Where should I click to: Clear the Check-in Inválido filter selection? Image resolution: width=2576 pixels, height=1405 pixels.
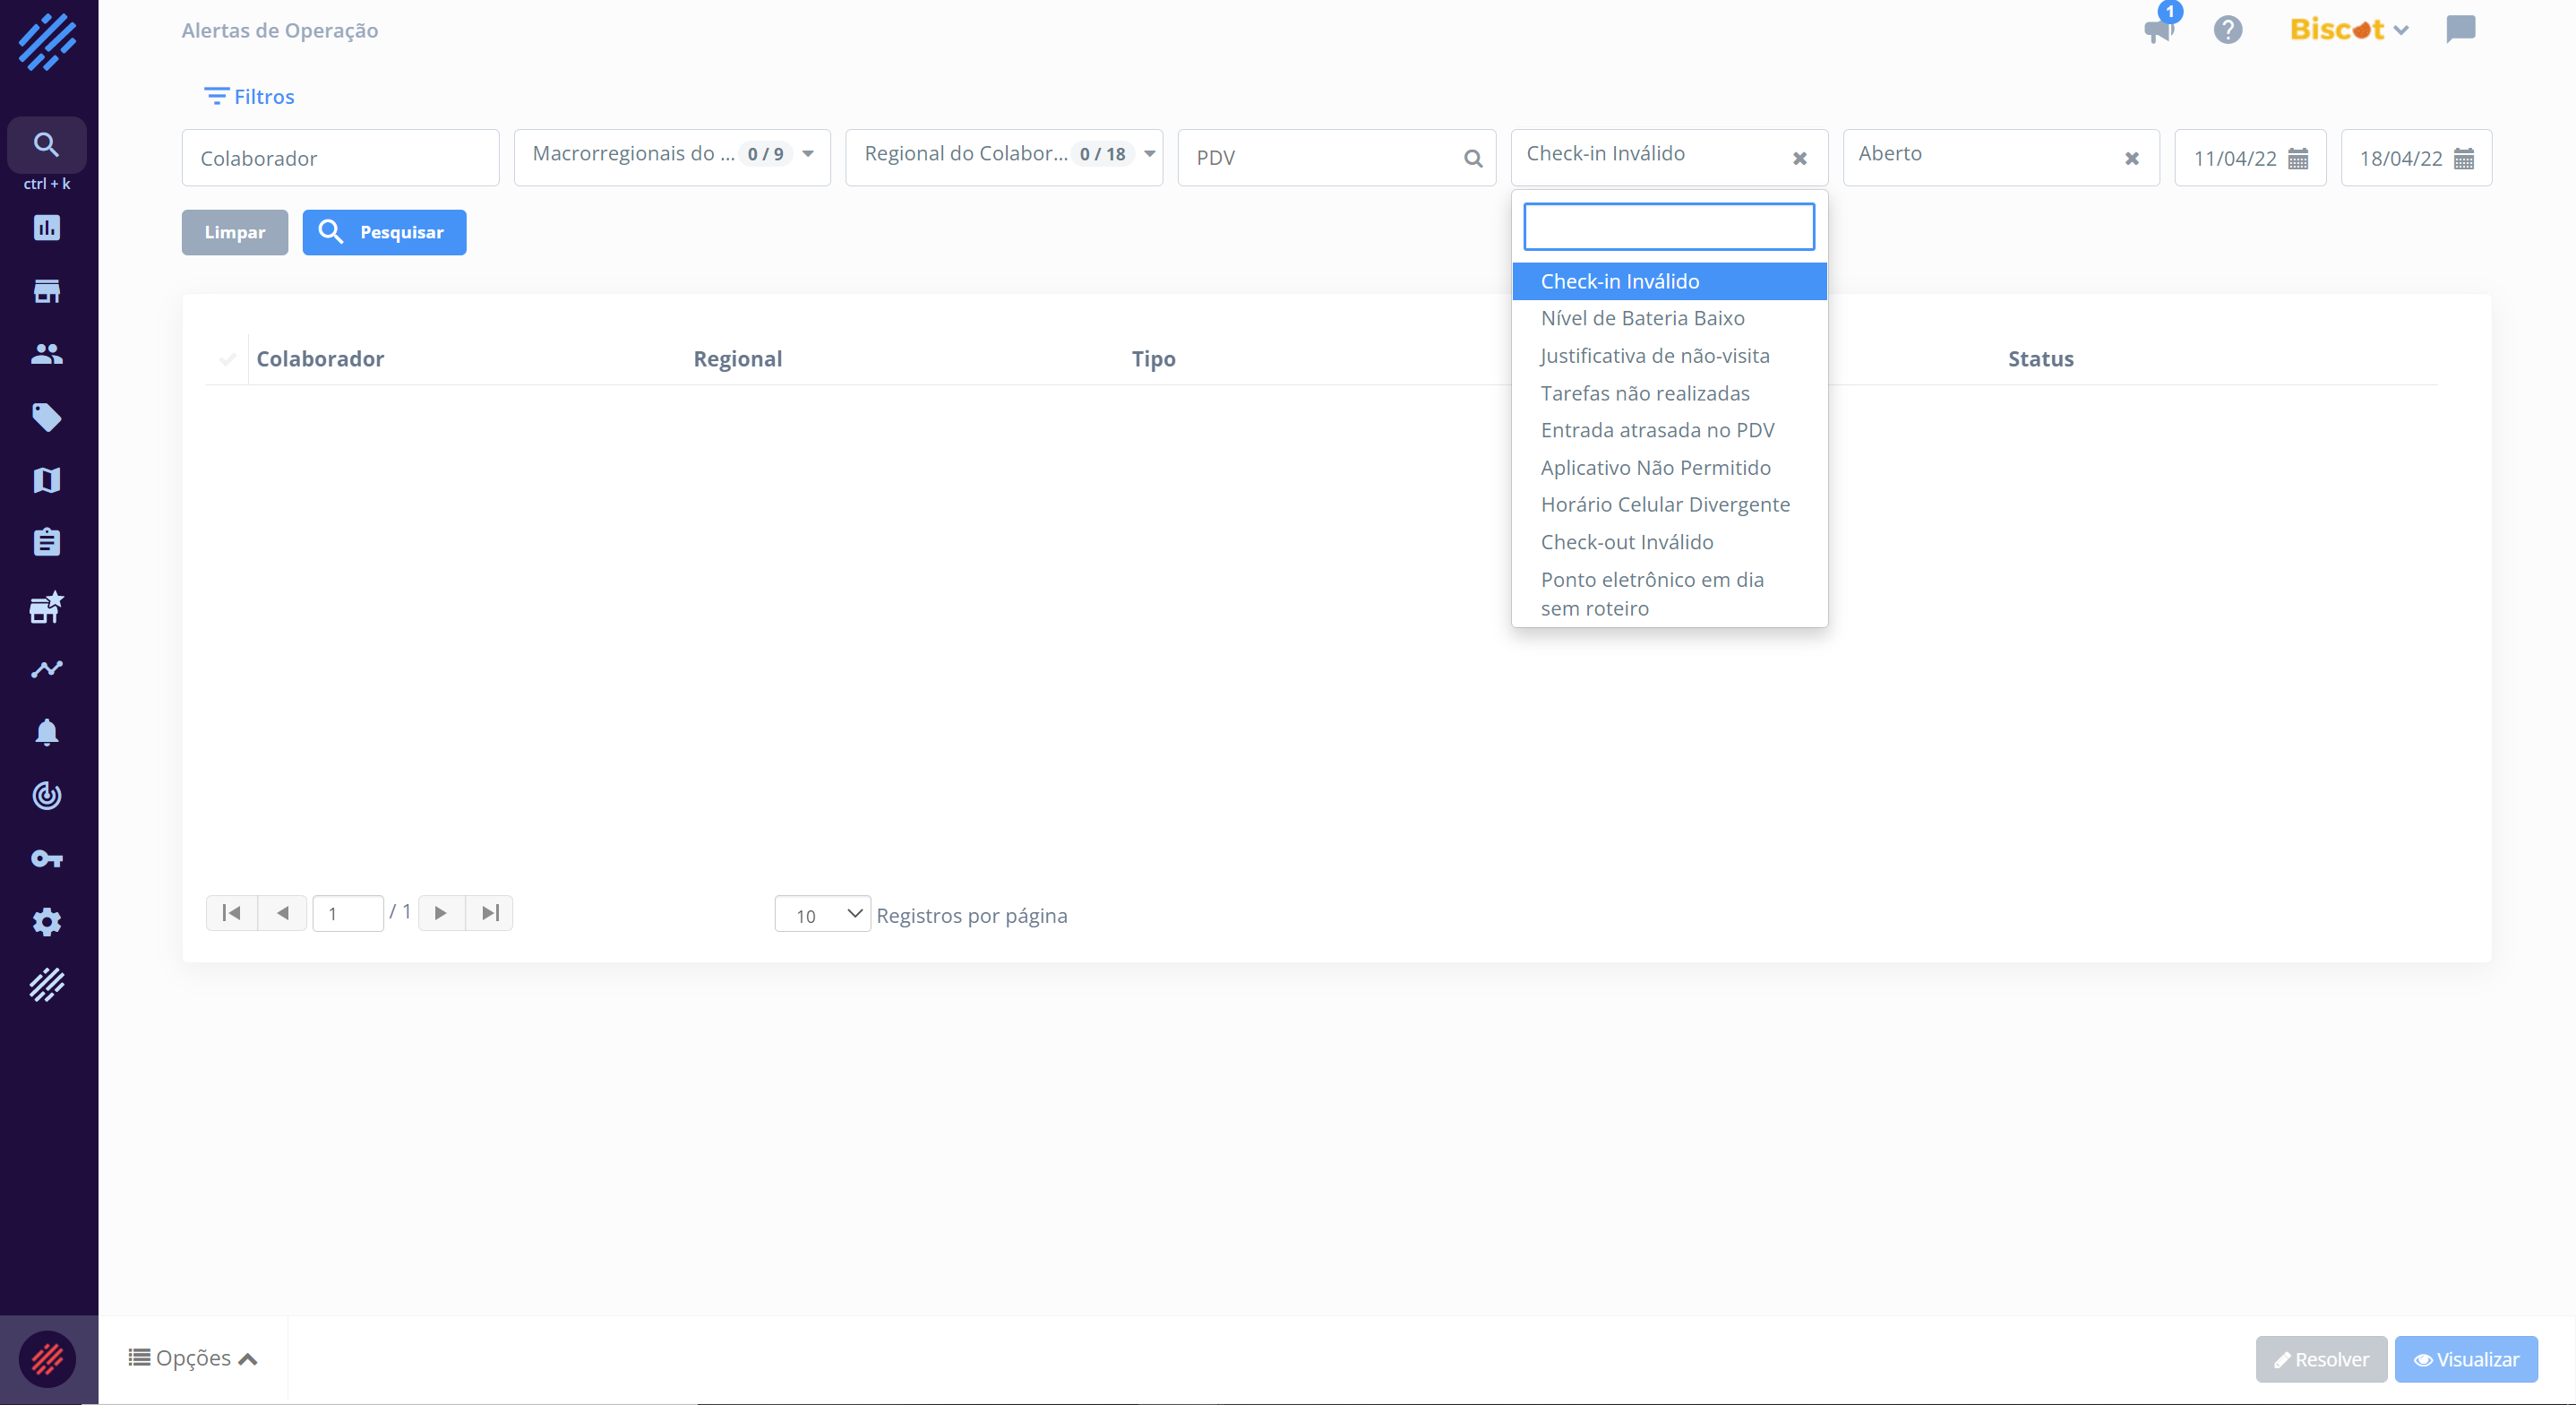pyautogui.click(x=1800, y=158)
